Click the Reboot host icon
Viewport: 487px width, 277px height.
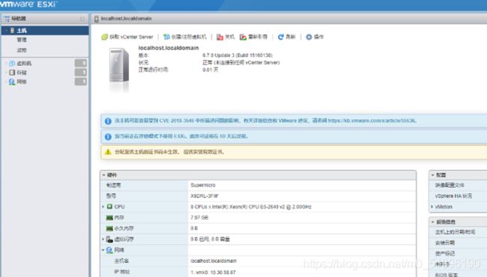pyautogui.click(x=243, y=37)
